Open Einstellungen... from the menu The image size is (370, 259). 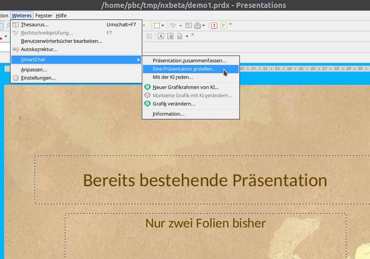click(x=76, y=78)
